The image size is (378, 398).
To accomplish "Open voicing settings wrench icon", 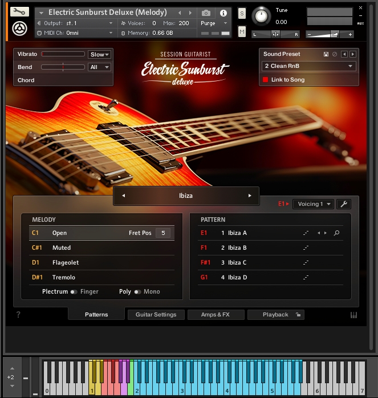I will pos(344,204).
